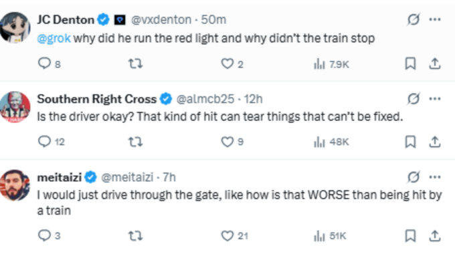Open Grok explain icon on JC Denton's tweet
This screenshot has height=256, width=455.
click(414, 19)
